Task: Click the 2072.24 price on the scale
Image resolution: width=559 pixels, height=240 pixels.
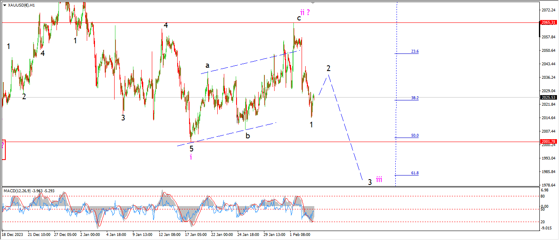Action: pyautogui.click(x=547, y=9)
